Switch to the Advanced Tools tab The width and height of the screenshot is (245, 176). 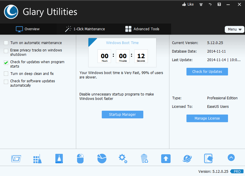(x=142, y=29)
